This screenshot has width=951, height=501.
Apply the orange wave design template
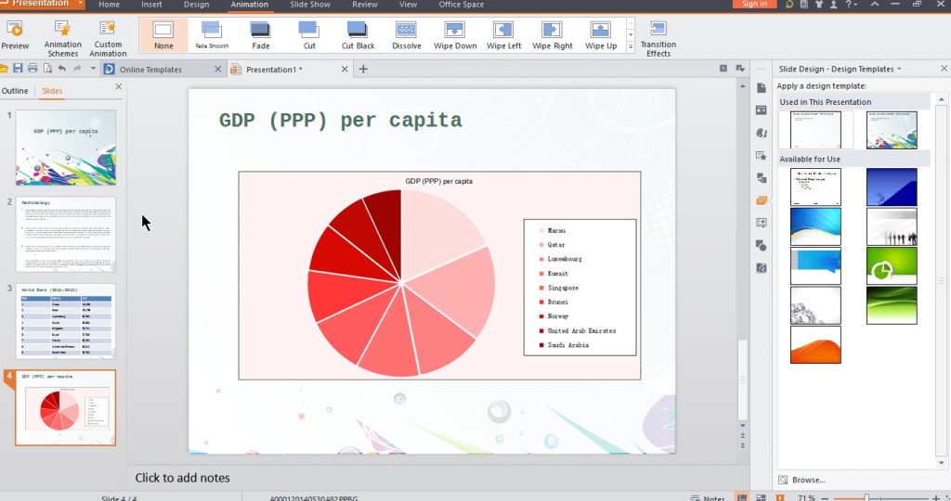815,345
